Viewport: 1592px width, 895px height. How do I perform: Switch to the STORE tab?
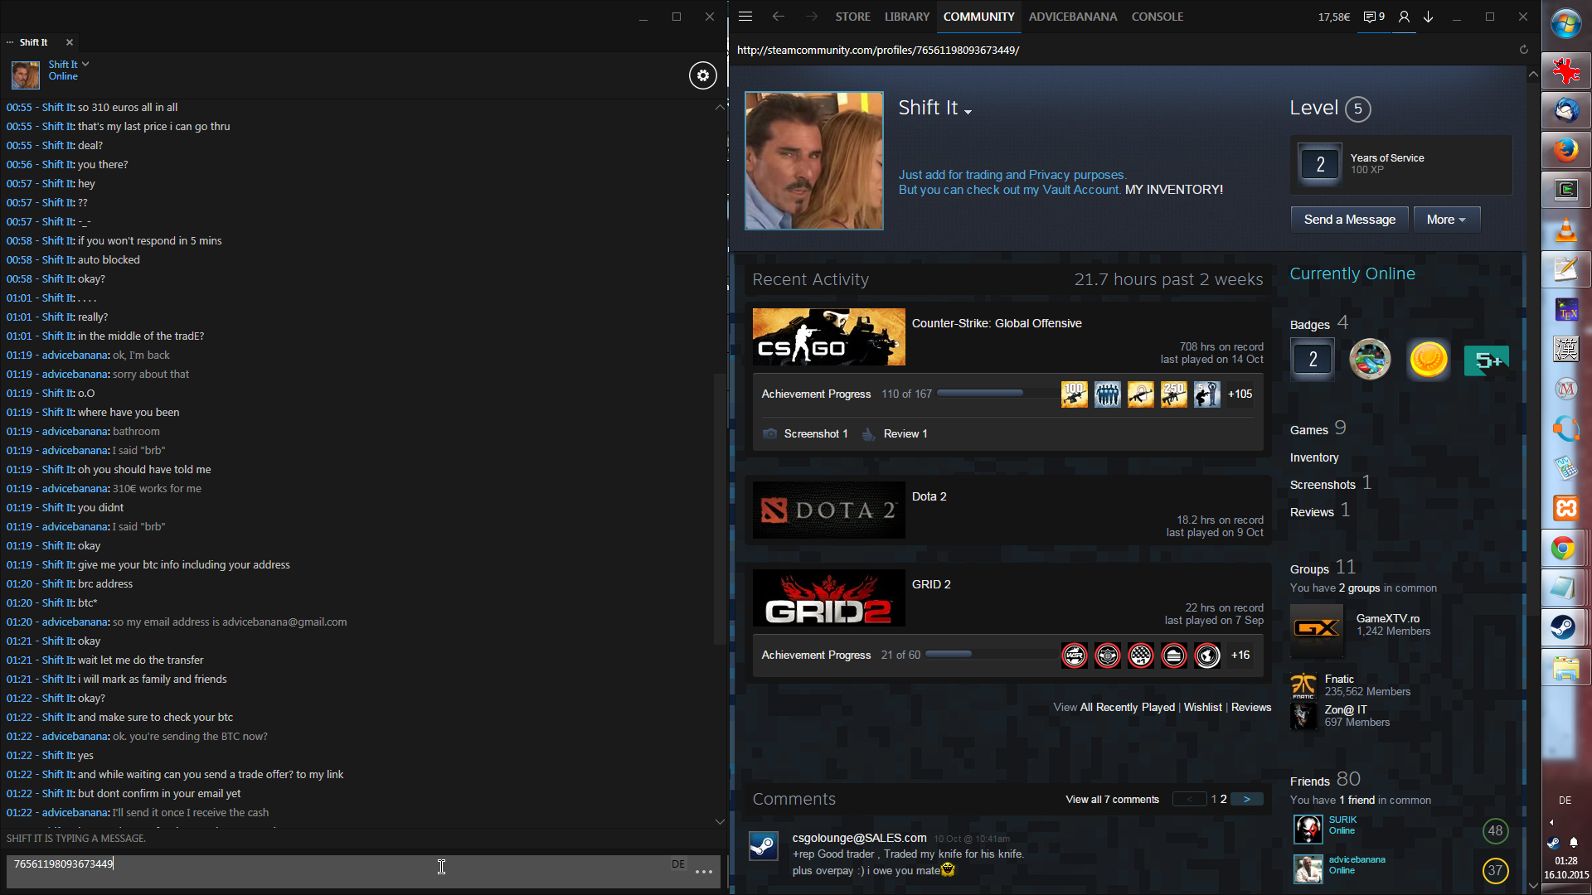point(852,17)
